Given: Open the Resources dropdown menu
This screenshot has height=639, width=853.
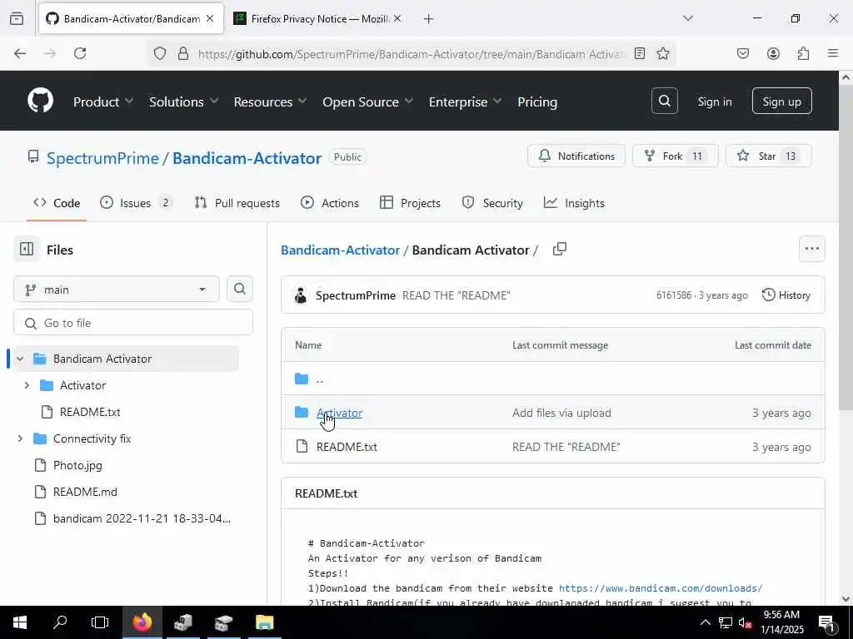Looking at the screenshot, I should pyautogui.click(x=271, y=102).
